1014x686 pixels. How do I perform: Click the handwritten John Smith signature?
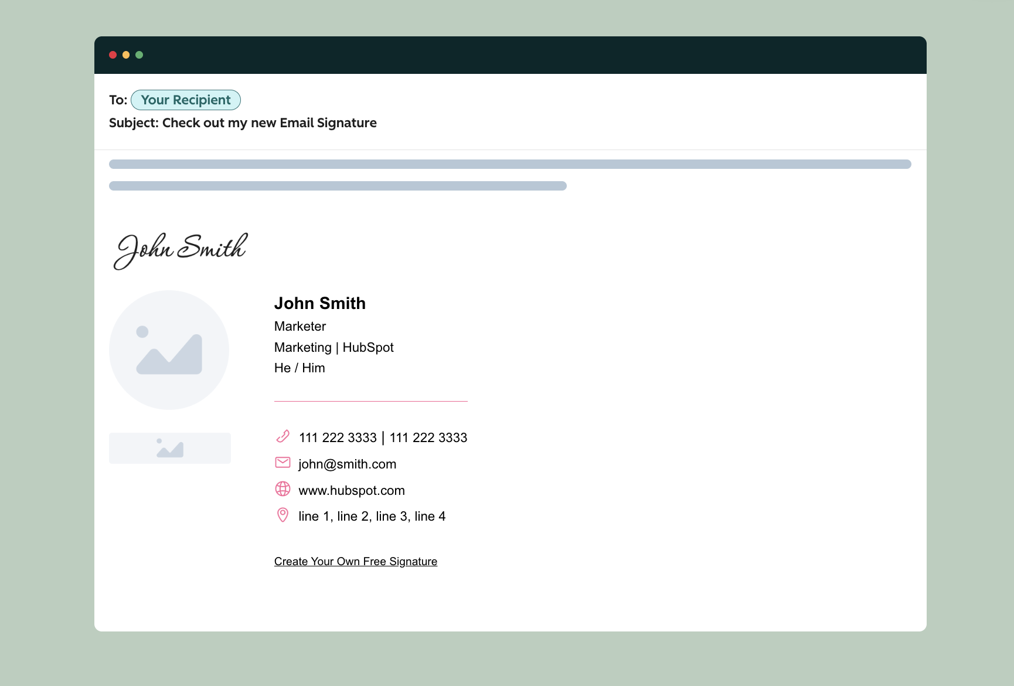pos(181,250)
